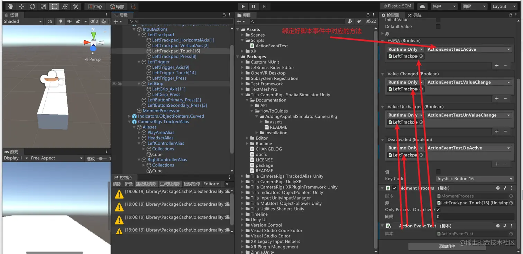The width and height of the screenshot is (523, 254).
Task: Click the 缩放 scale slider in Game view
Action: click(x=102, y=158)
